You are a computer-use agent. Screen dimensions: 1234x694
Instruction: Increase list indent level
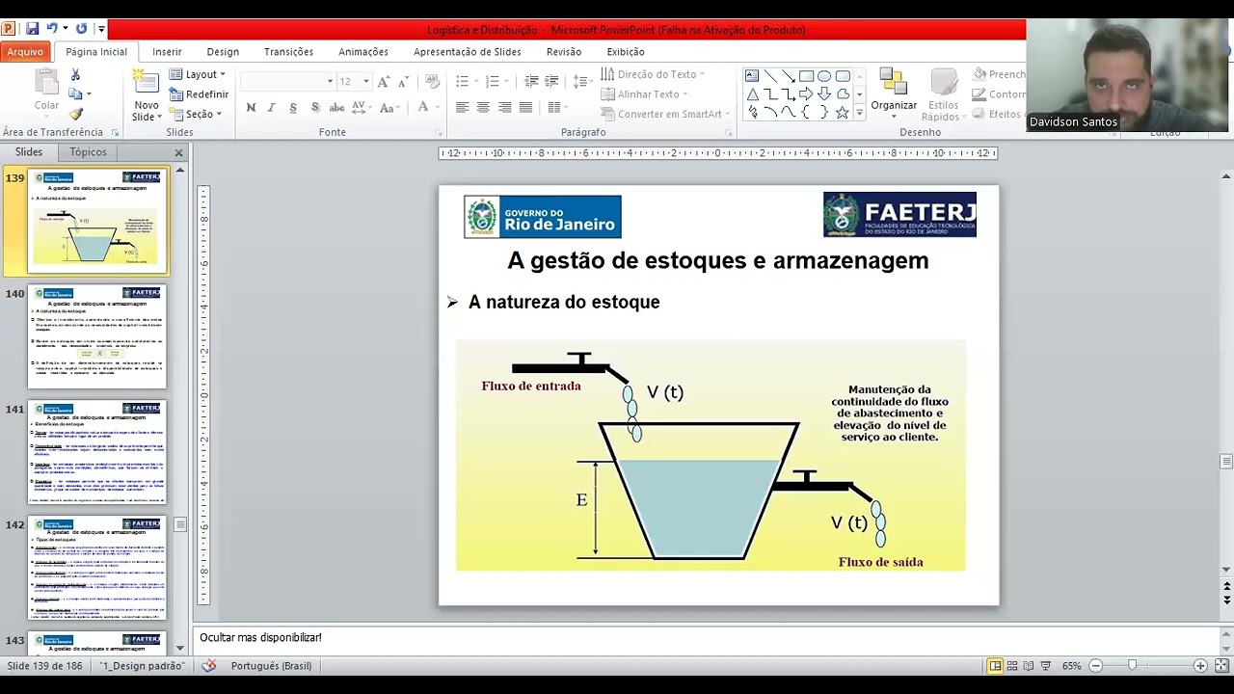(552, 82)
